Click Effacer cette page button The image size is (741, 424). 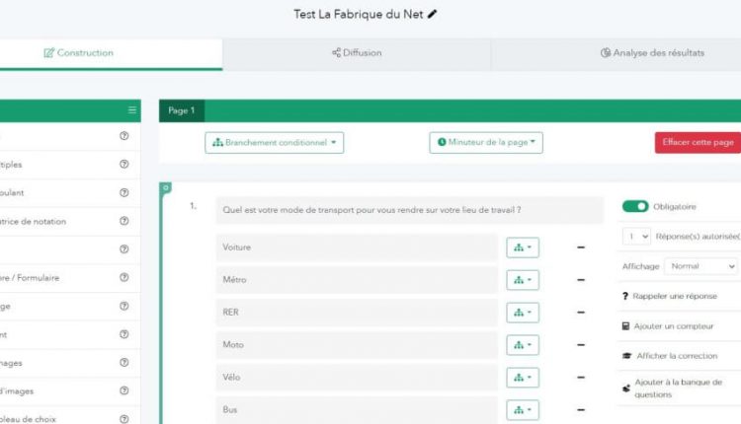[698, 142]
